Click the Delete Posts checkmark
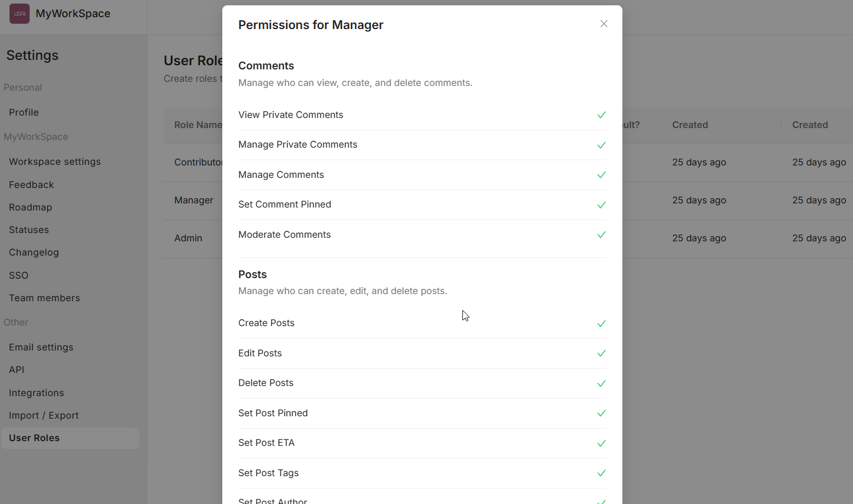853x504 pixels. [602, 383]
